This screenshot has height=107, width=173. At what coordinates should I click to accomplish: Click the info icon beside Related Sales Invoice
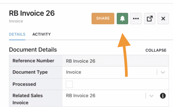[x=163, y=96]
